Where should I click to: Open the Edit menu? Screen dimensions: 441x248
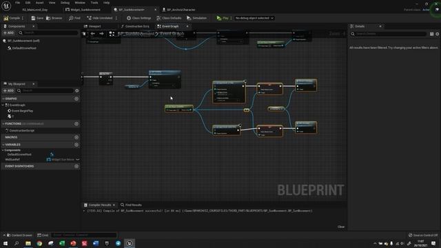(28, 3)
